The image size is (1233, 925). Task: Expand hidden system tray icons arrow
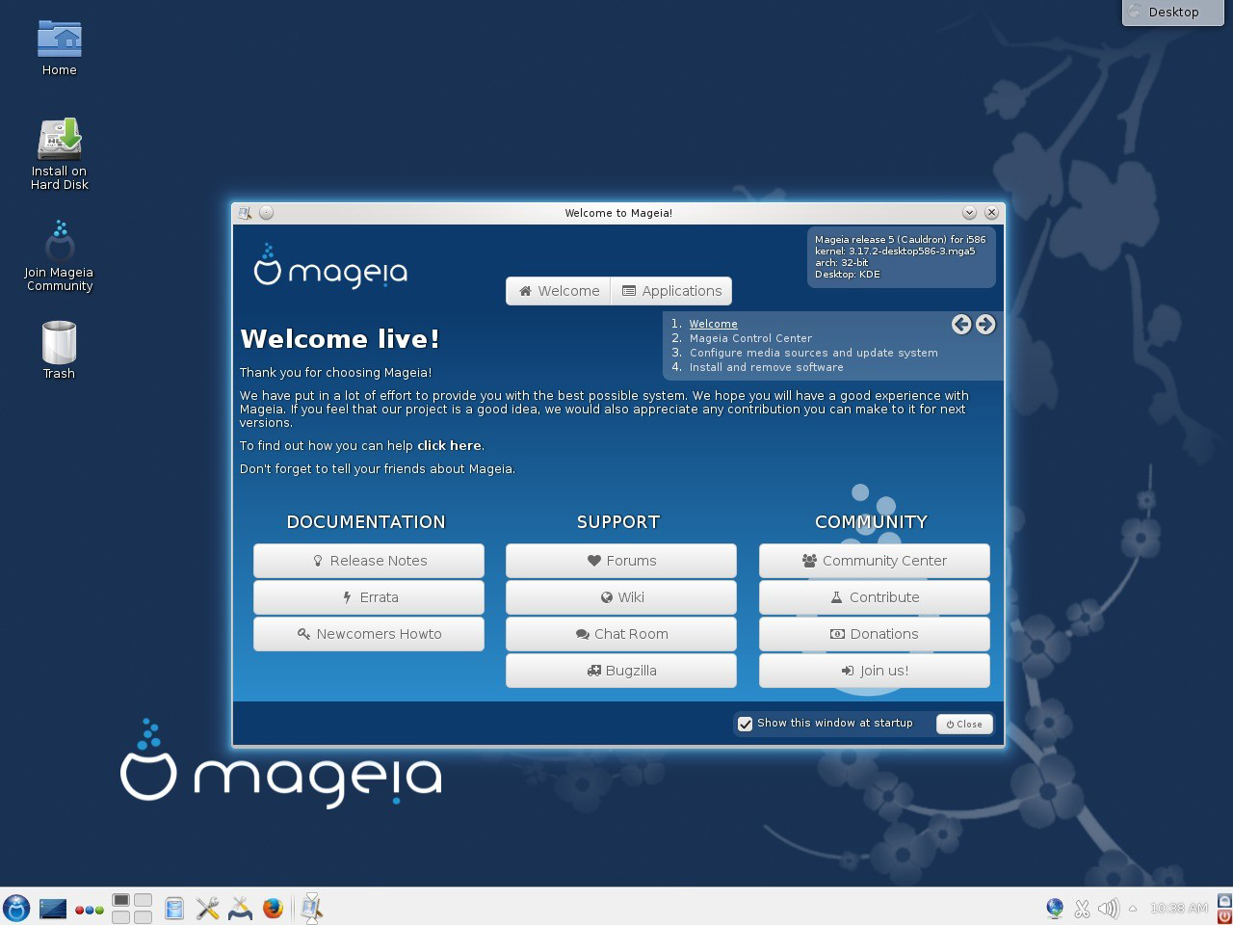click(1133, 908)
